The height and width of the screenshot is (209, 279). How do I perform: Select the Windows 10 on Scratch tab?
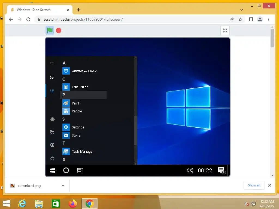40,10
